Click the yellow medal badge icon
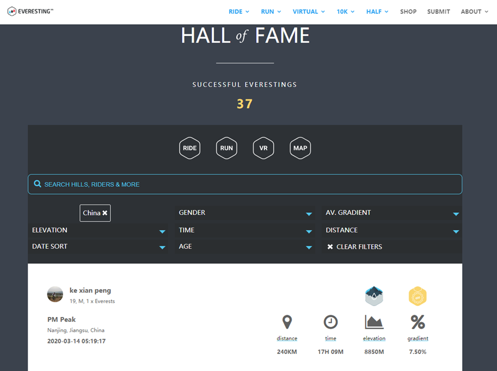The width and height of the screenshot is (497, 371). point(418,296)
